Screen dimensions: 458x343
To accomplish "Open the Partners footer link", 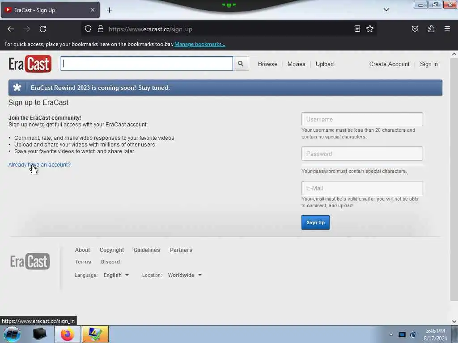I will click(x=181, y=250).
